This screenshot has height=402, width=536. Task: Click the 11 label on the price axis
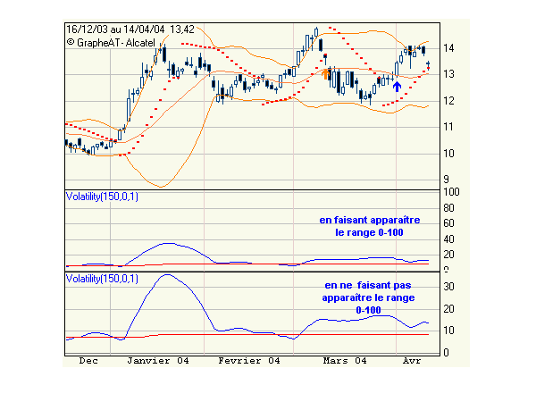pos(448,127)
